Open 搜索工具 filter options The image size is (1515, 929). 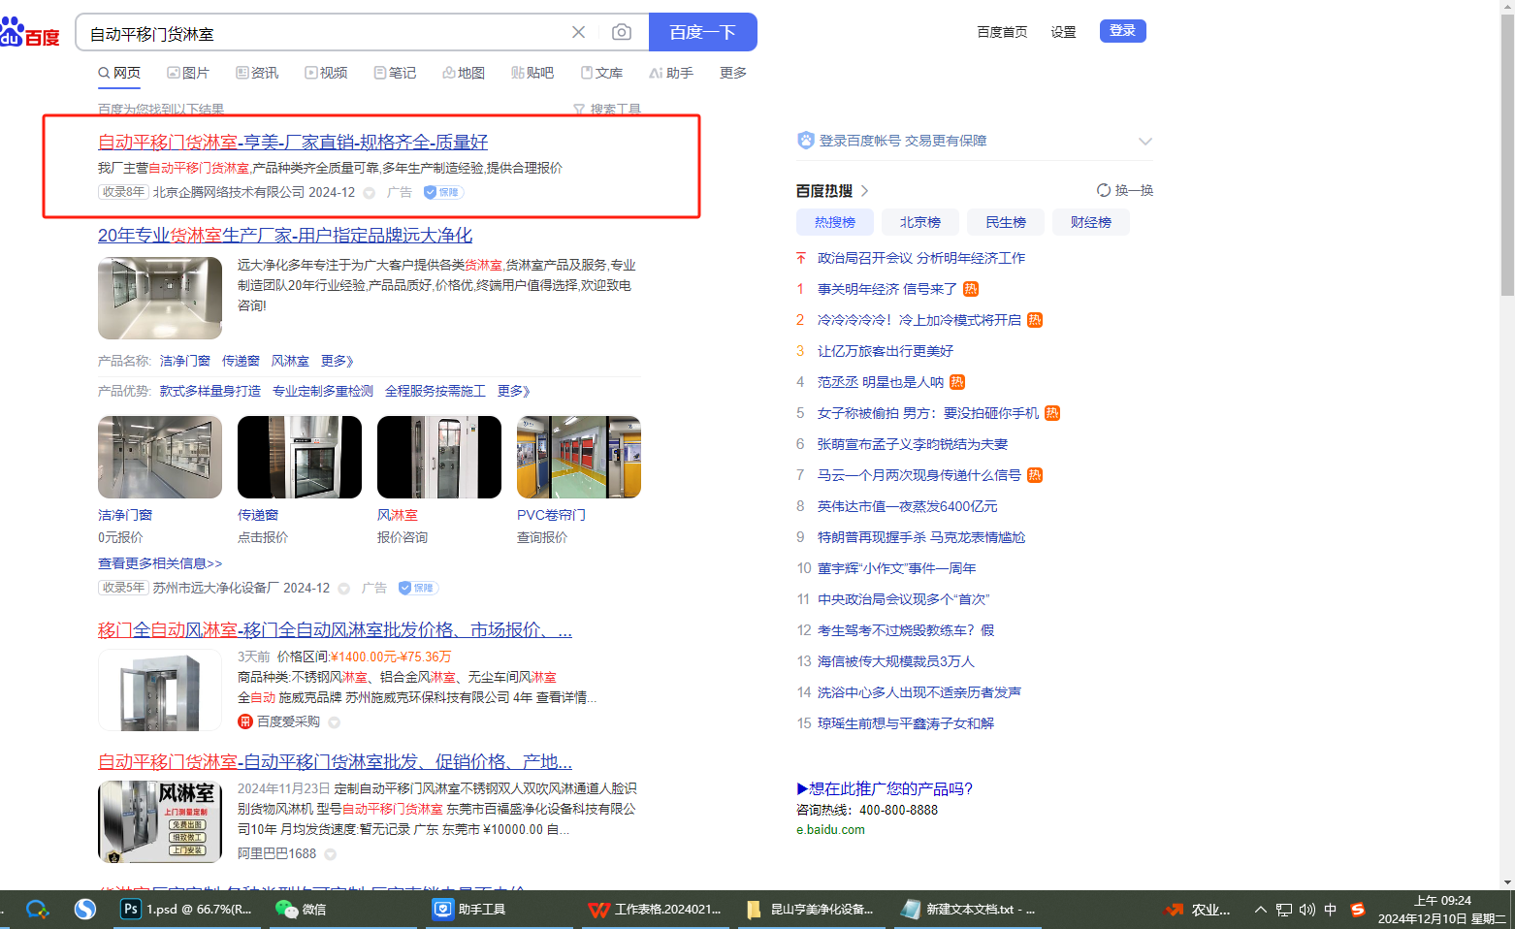pyautogui.click(x=607, y=110)
